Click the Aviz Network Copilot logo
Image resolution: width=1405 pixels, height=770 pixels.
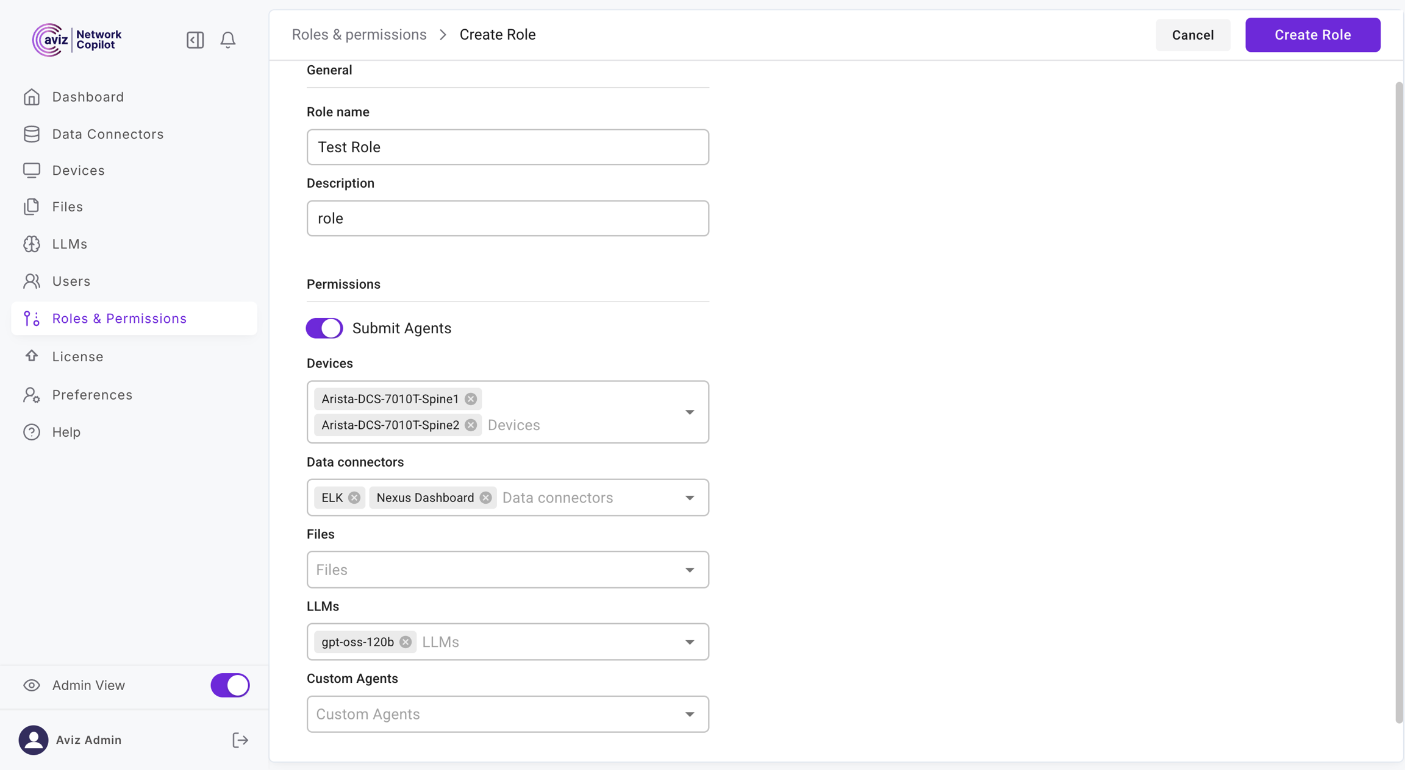[77, 40]
